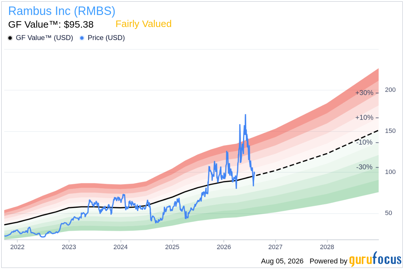Click the GuruFocus logo
This screenshot has width=404, height=269.
click(x=375, y=260)
